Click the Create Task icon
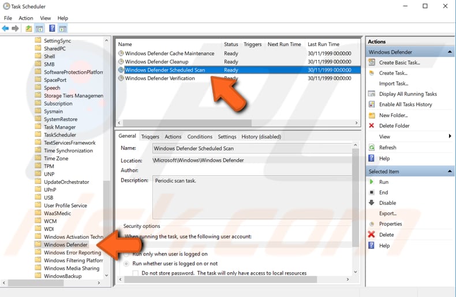This screenshot has width=456, height=297. coord(372,73)
